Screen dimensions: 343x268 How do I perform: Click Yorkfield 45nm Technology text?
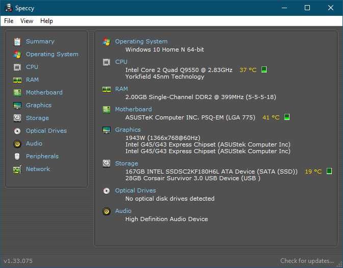point(165,77)
